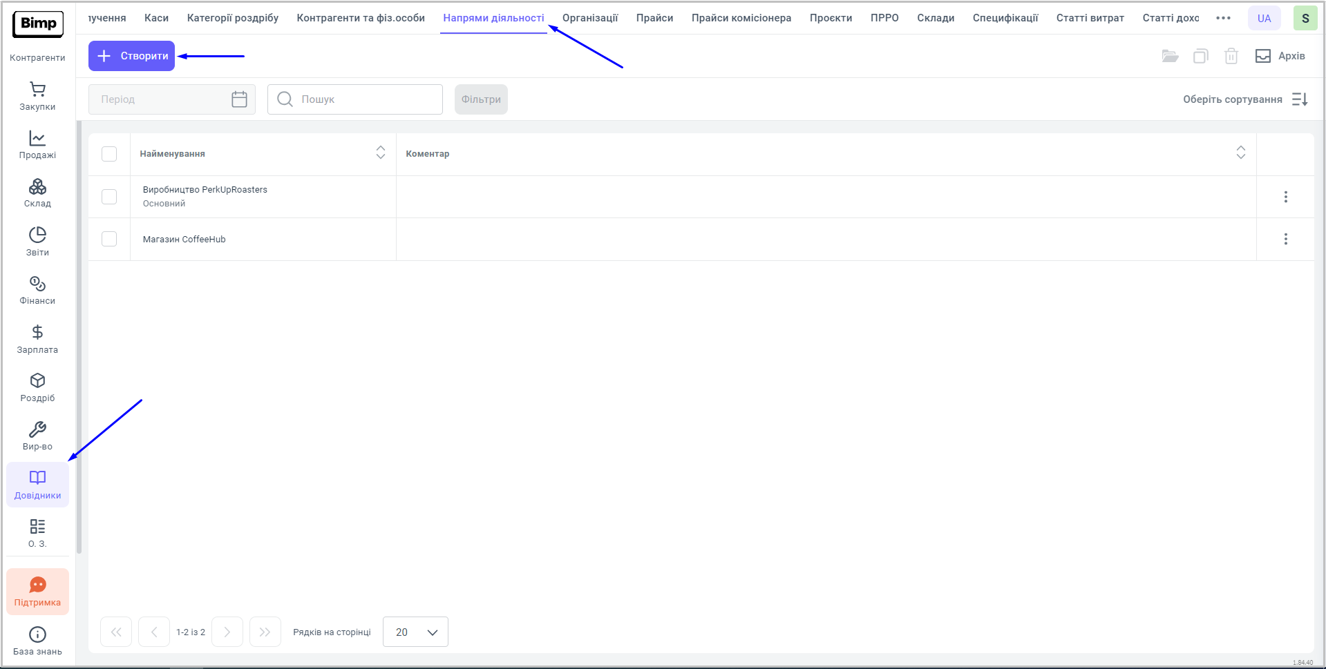The width and height of the screenshot is (1326, 669).
Task: Tick the select-all checkbox in table header
Action: click(109, 154)
